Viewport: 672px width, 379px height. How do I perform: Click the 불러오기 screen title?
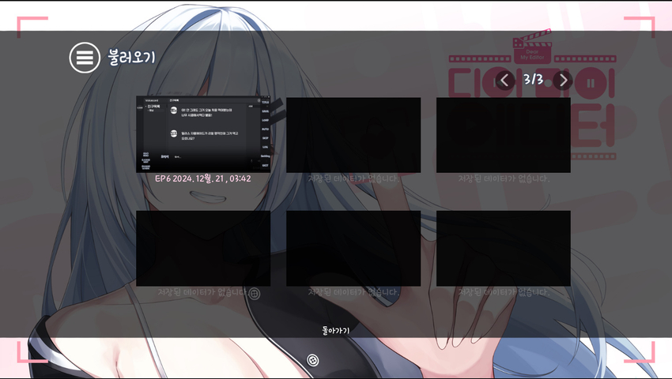click(132, 58)
